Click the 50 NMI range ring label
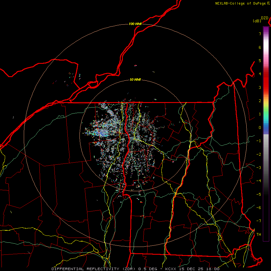This screenshot has height=271, width=271. tap(135, 80)
